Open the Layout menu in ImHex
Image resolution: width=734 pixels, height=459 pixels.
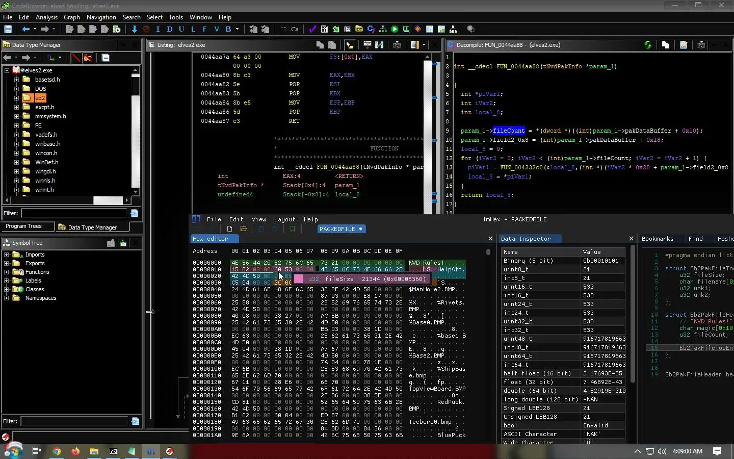[284, 219]
